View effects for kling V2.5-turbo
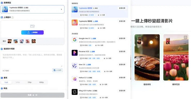191x99 pixels. click(122, 90)
